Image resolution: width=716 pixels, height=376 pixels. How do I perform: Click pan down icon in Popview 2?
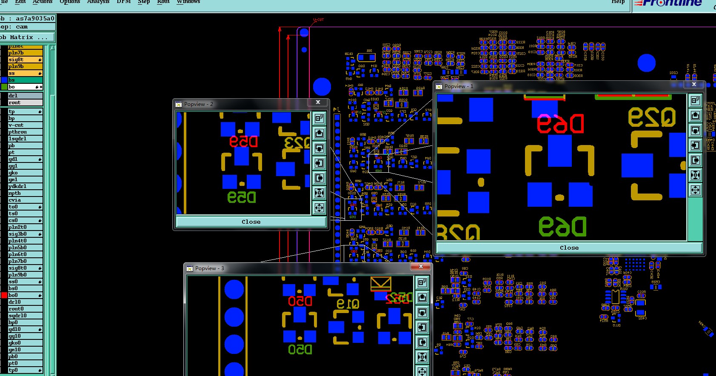pyautogui.click(x=319, y=148)
